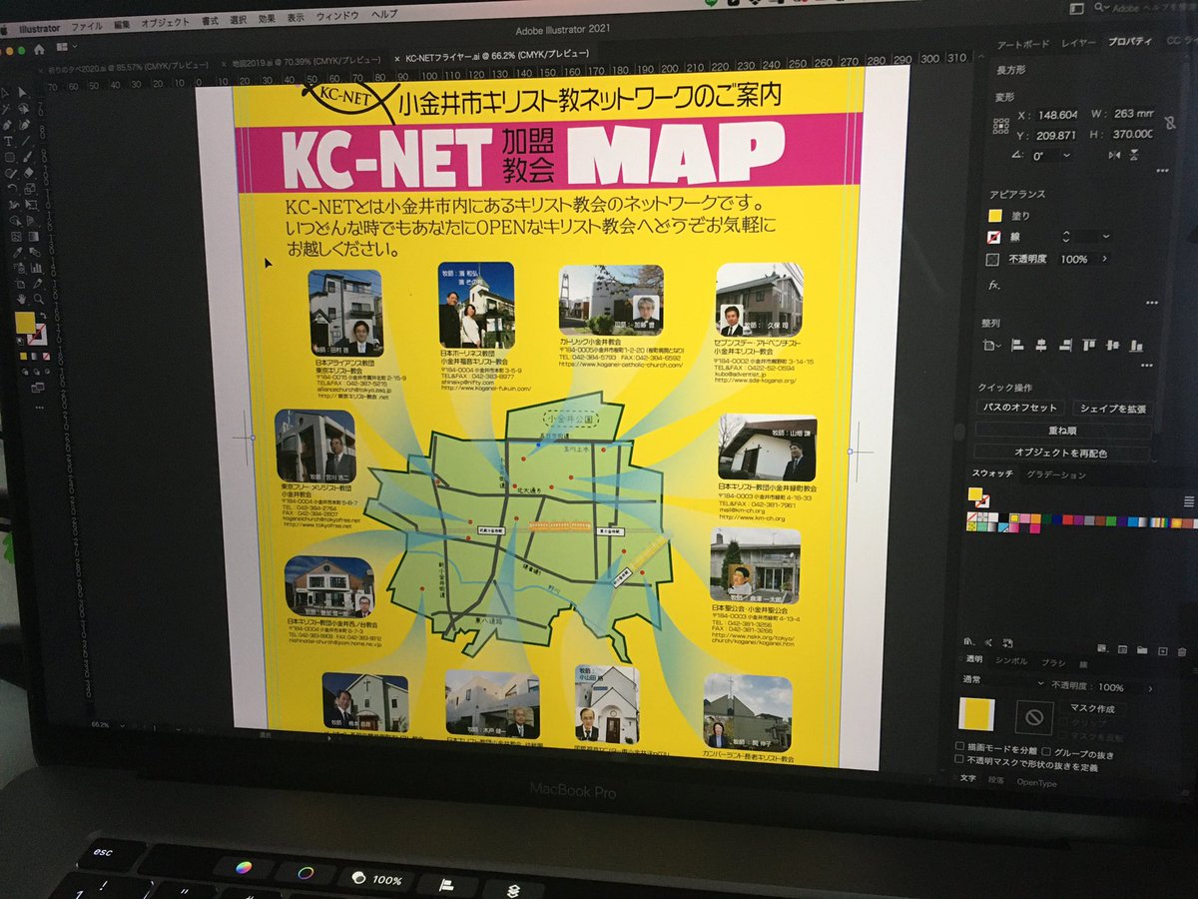Select the Rotate tool
Viewport: 1198px width, 899px height.
point(12,188)
